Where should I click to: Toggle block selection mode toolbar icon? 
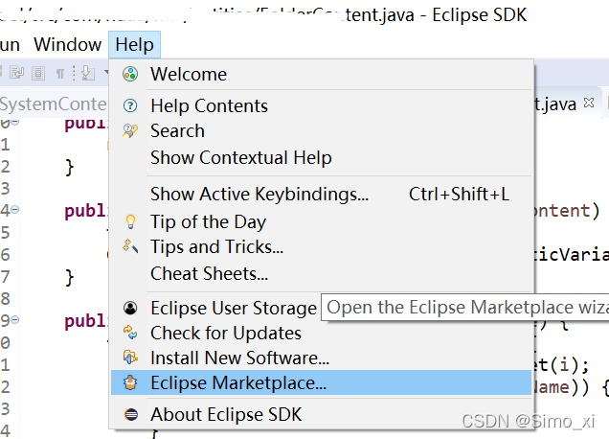point(38,73)
